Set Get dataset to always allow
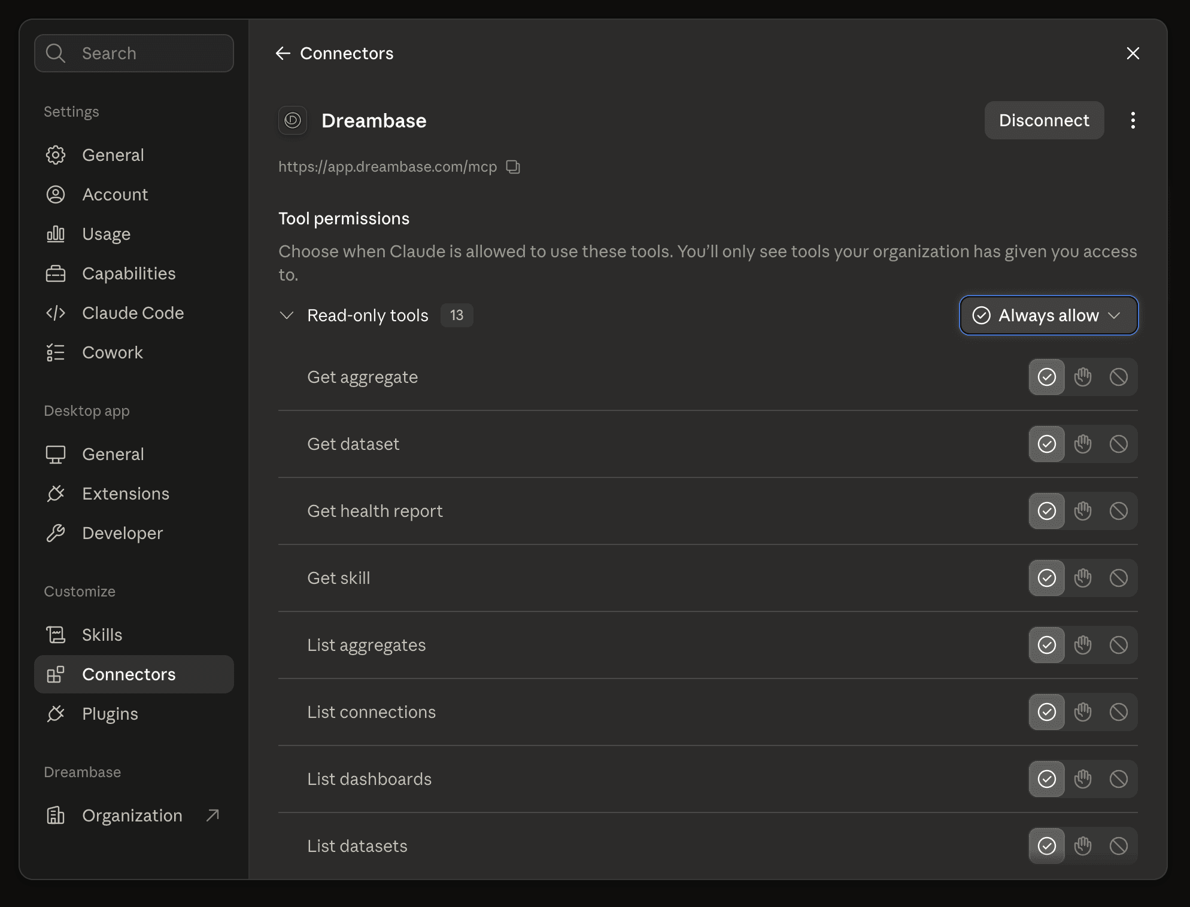Screen dimensions: 1190x907 pos(1047,444)
